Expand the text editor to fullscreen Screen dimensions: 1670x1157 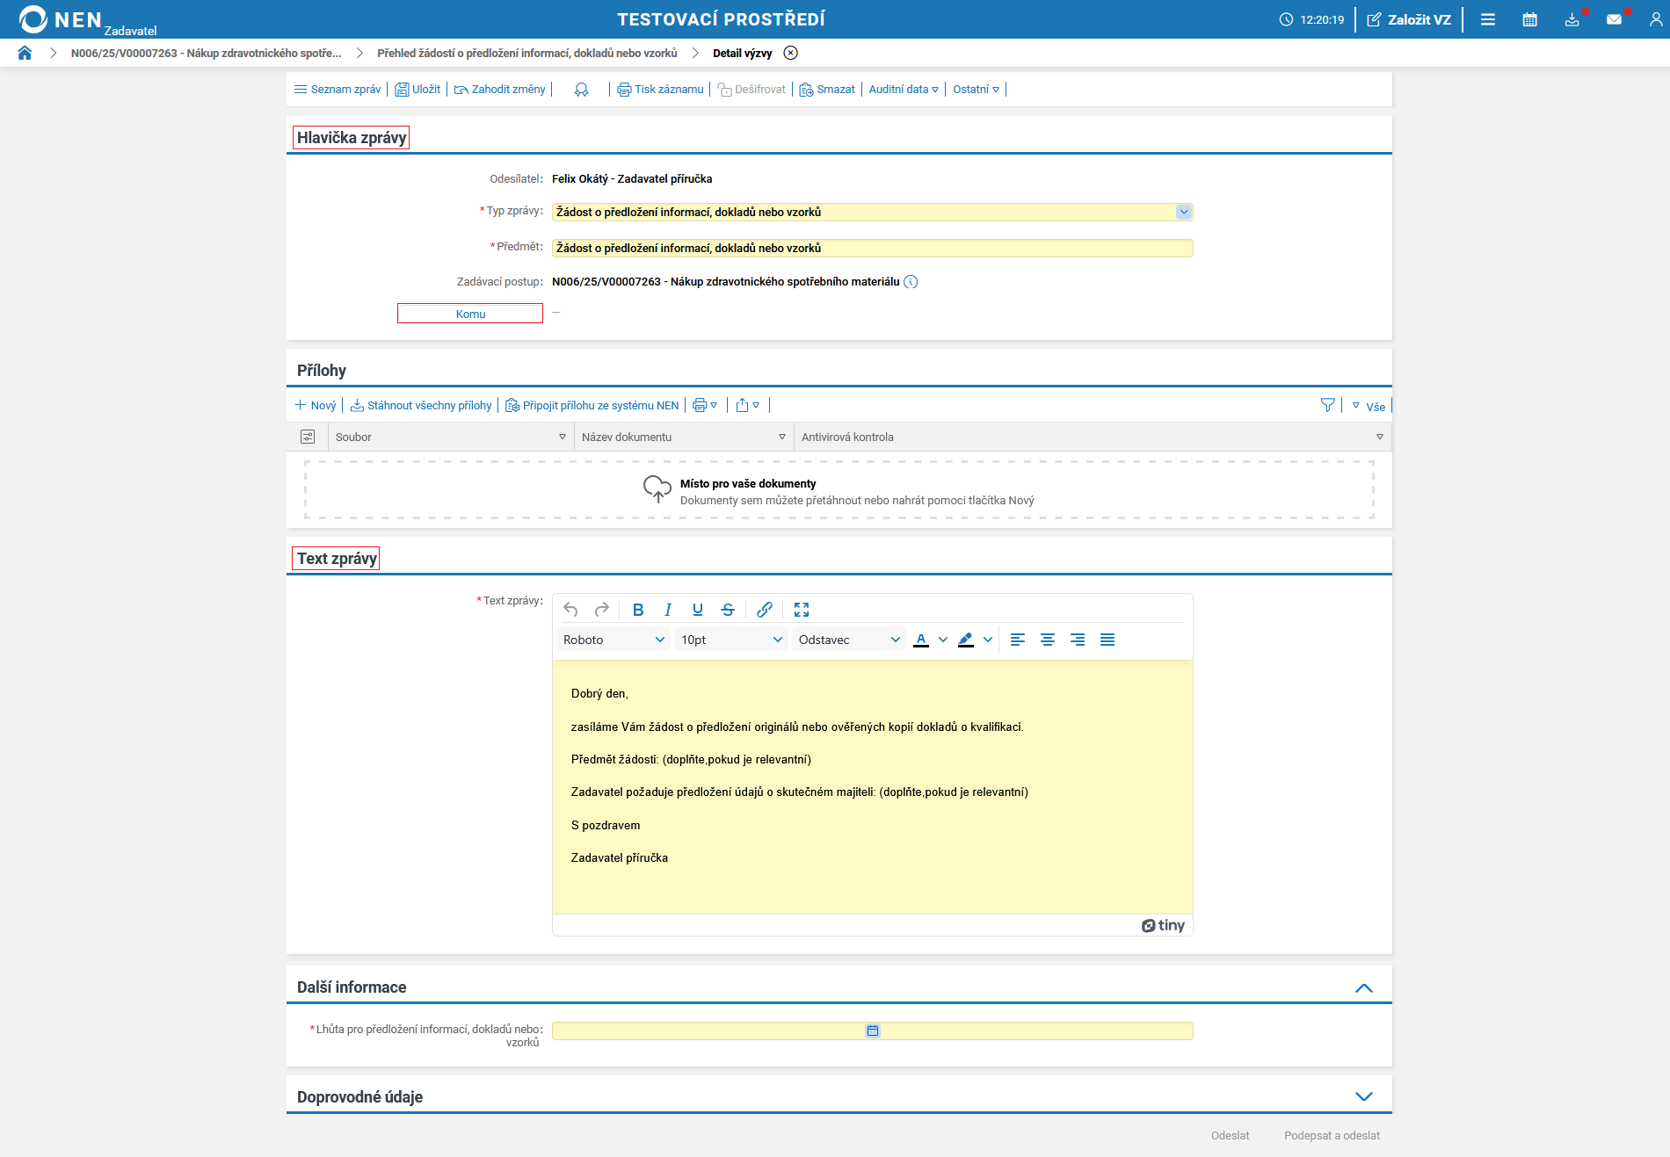click(801, 609)
